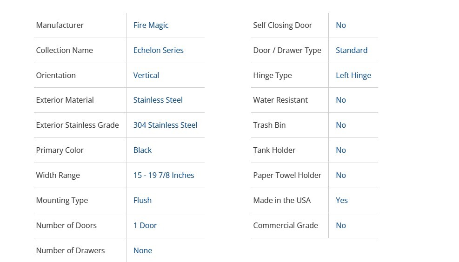
Task: Click No beside Water Resistant
Action: (x=340, y=100)
